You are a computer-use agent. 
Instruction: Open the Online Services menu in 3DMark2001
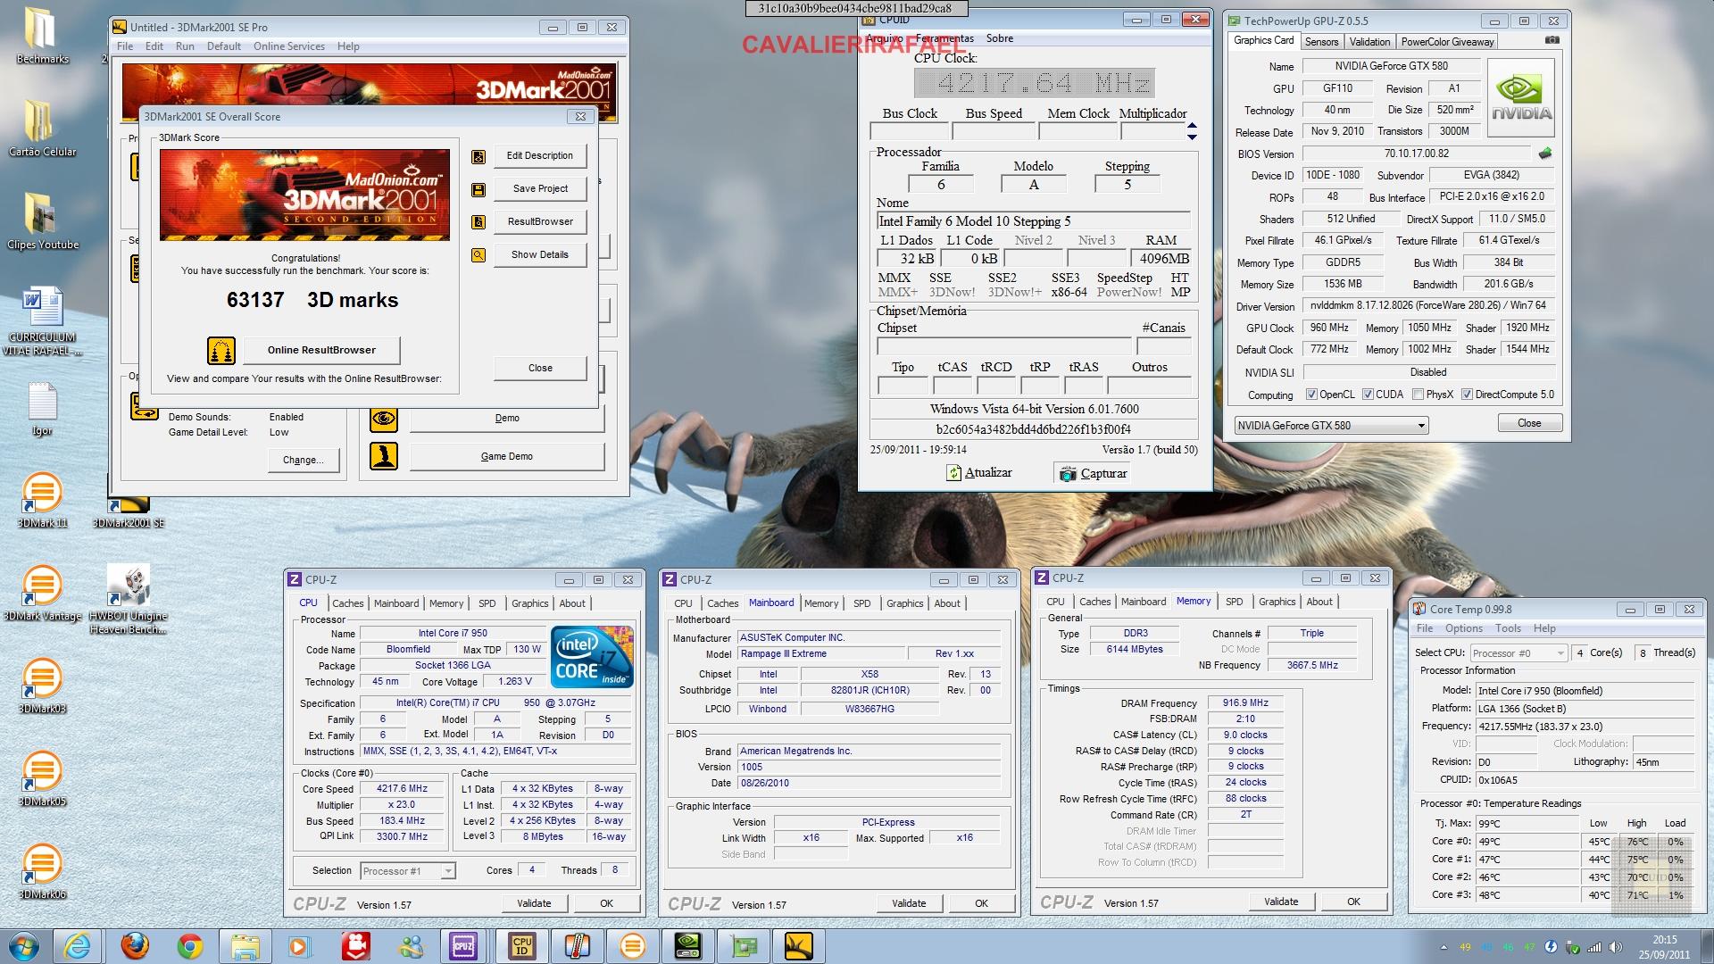coord(288,46)
